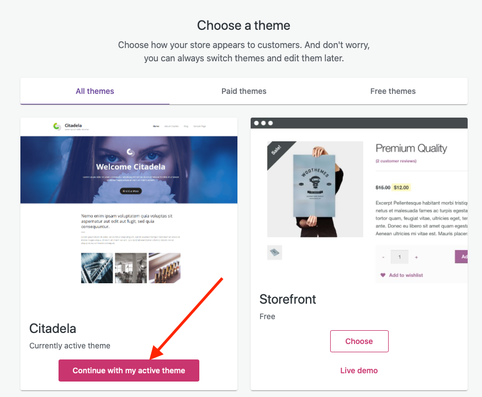Click the Find Out More button in Citadela preview
The image size is (482, 397).
coord(130,191)
